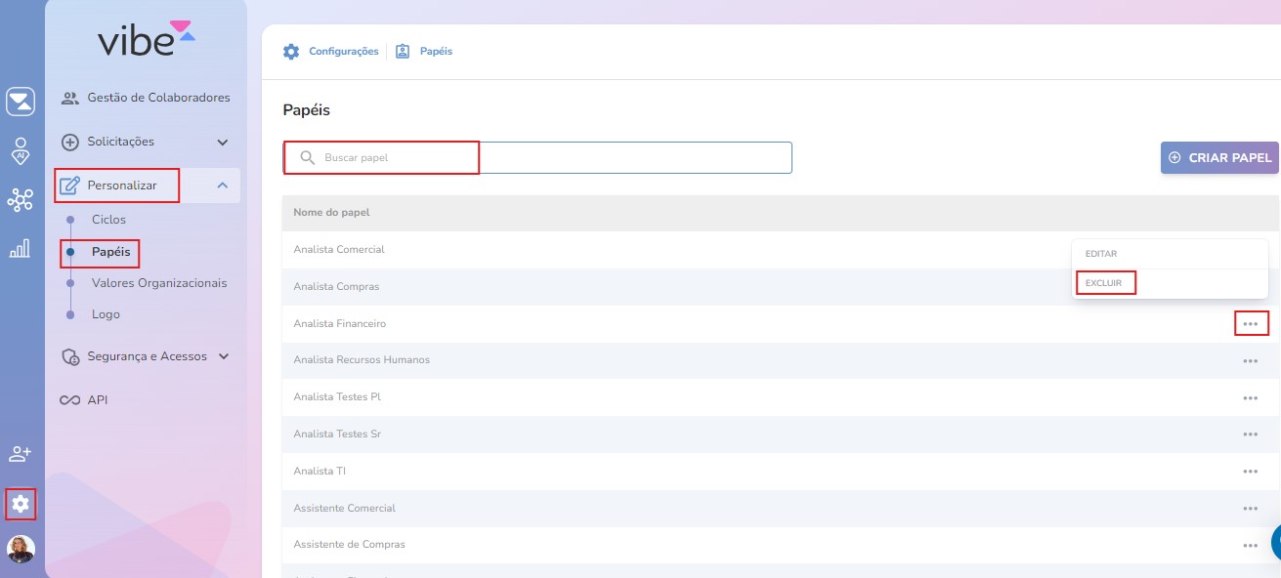Choose EDITAR from the context menu
This screenshot has height=578, width=1281.
click(x=1101, y=254)
